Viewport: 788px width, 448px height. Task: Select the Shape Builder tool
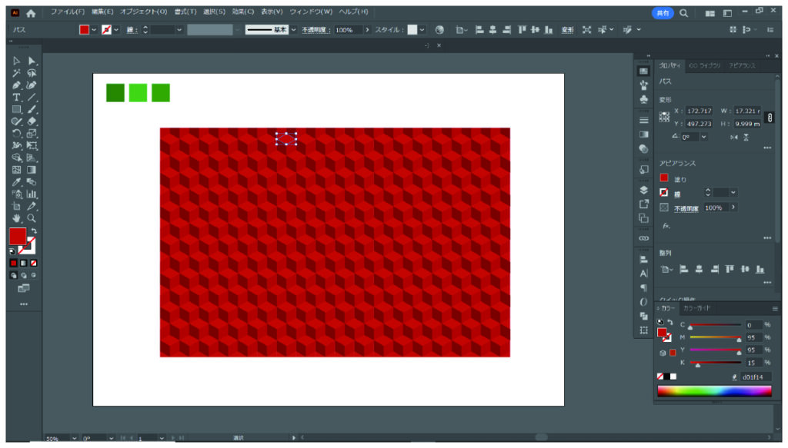(17, 158)
